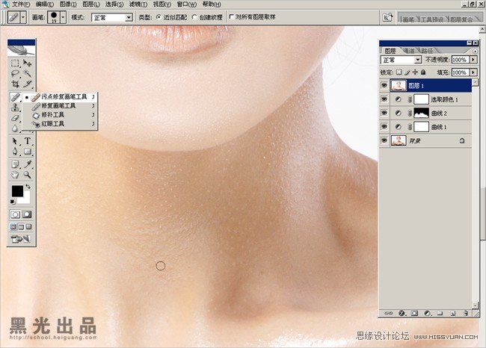Swap foreground and background colors
486x348 pixels.
click(28, 187)
